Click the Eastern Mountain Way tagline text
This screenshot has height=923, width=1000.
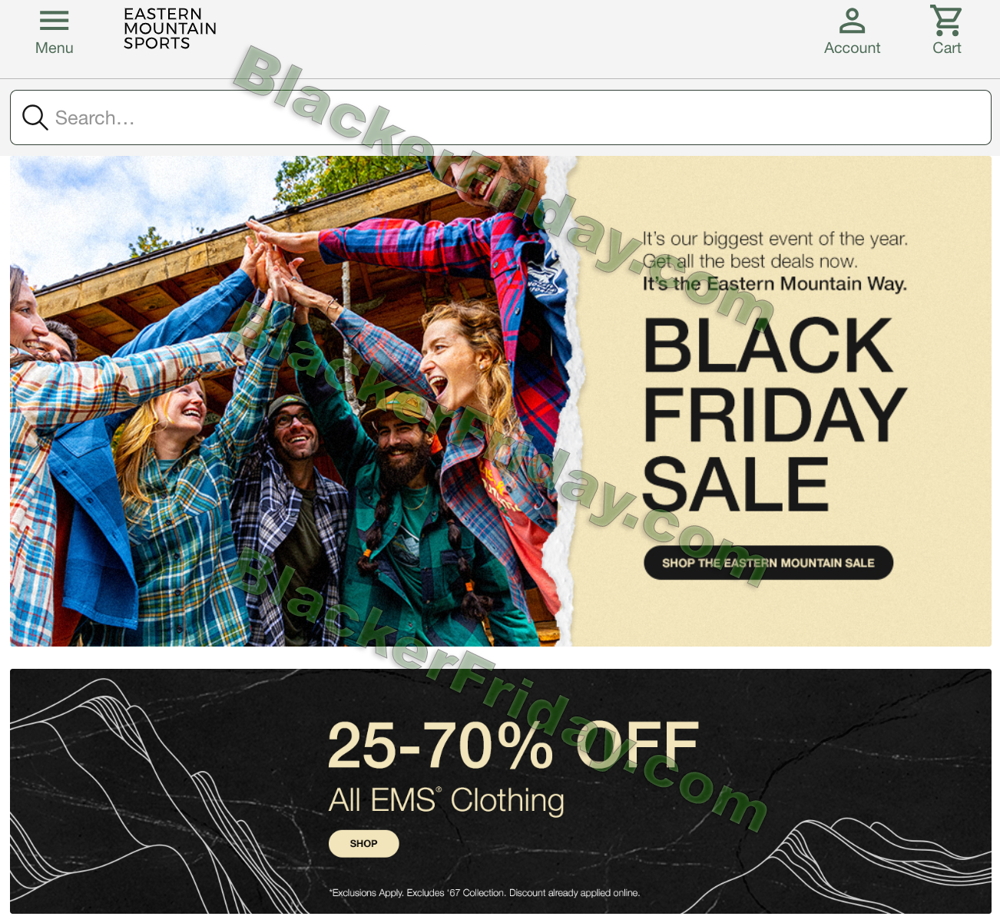pyautogui.click(x=775, y=283)
